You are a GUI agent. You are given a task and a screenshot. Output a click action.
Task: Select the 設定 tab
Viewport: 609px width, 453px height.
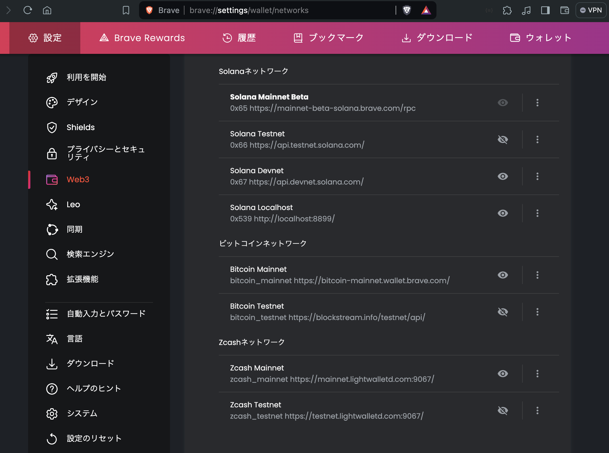pos(45,38)
